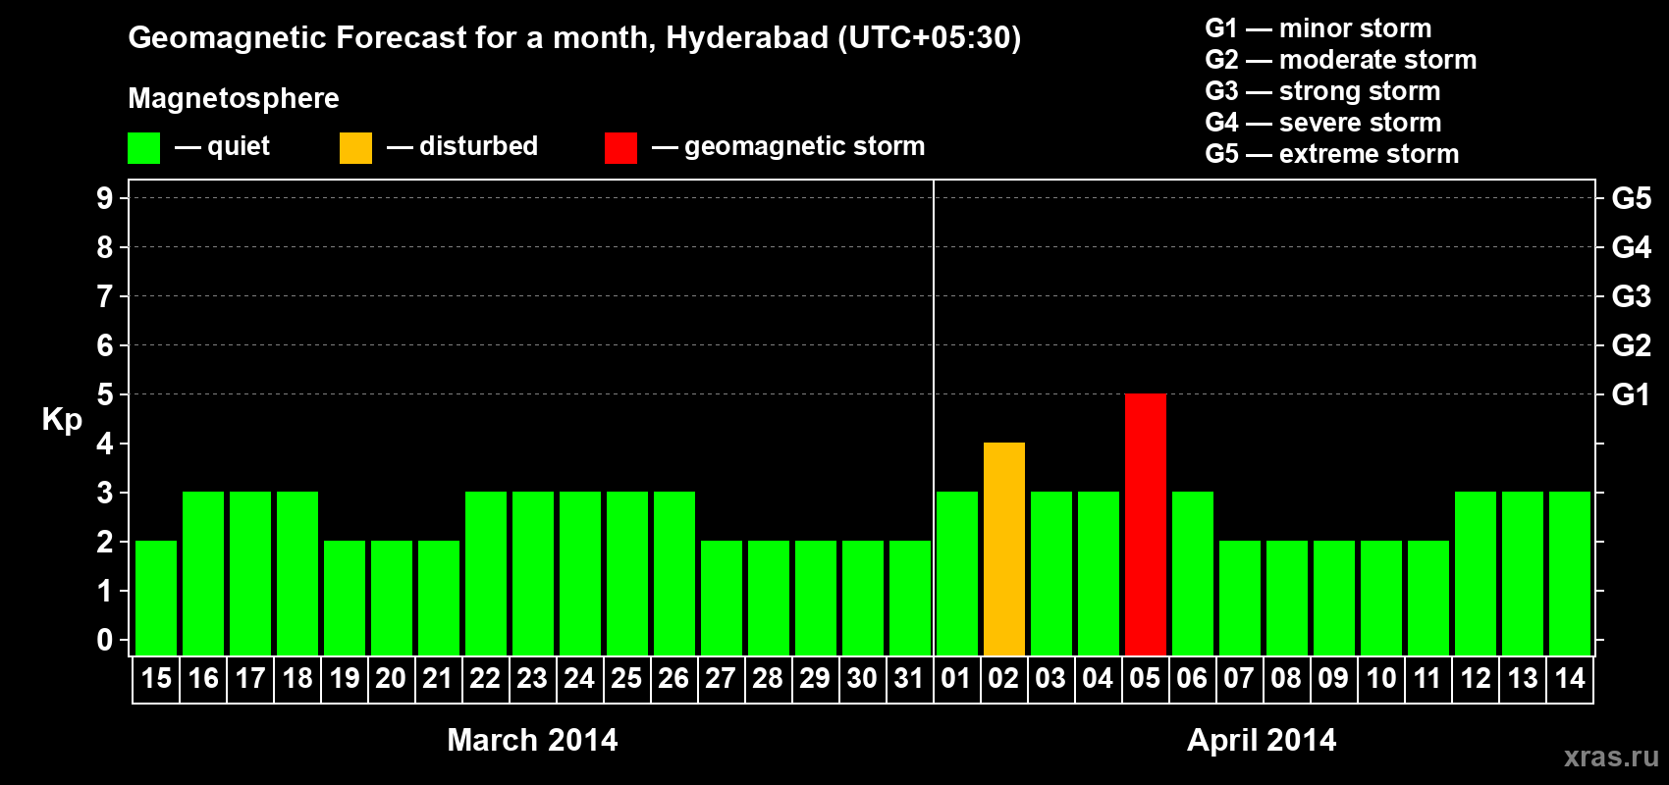Select the orange bar for April 02

coord(1004,549)
